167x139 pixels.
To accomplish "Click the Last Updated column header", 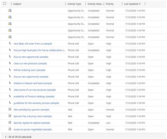I will [132, 4].
